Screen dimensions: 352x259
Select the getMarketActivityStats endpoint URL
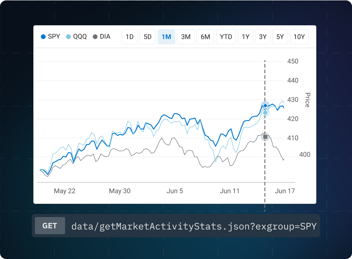[x=193, y=226]
